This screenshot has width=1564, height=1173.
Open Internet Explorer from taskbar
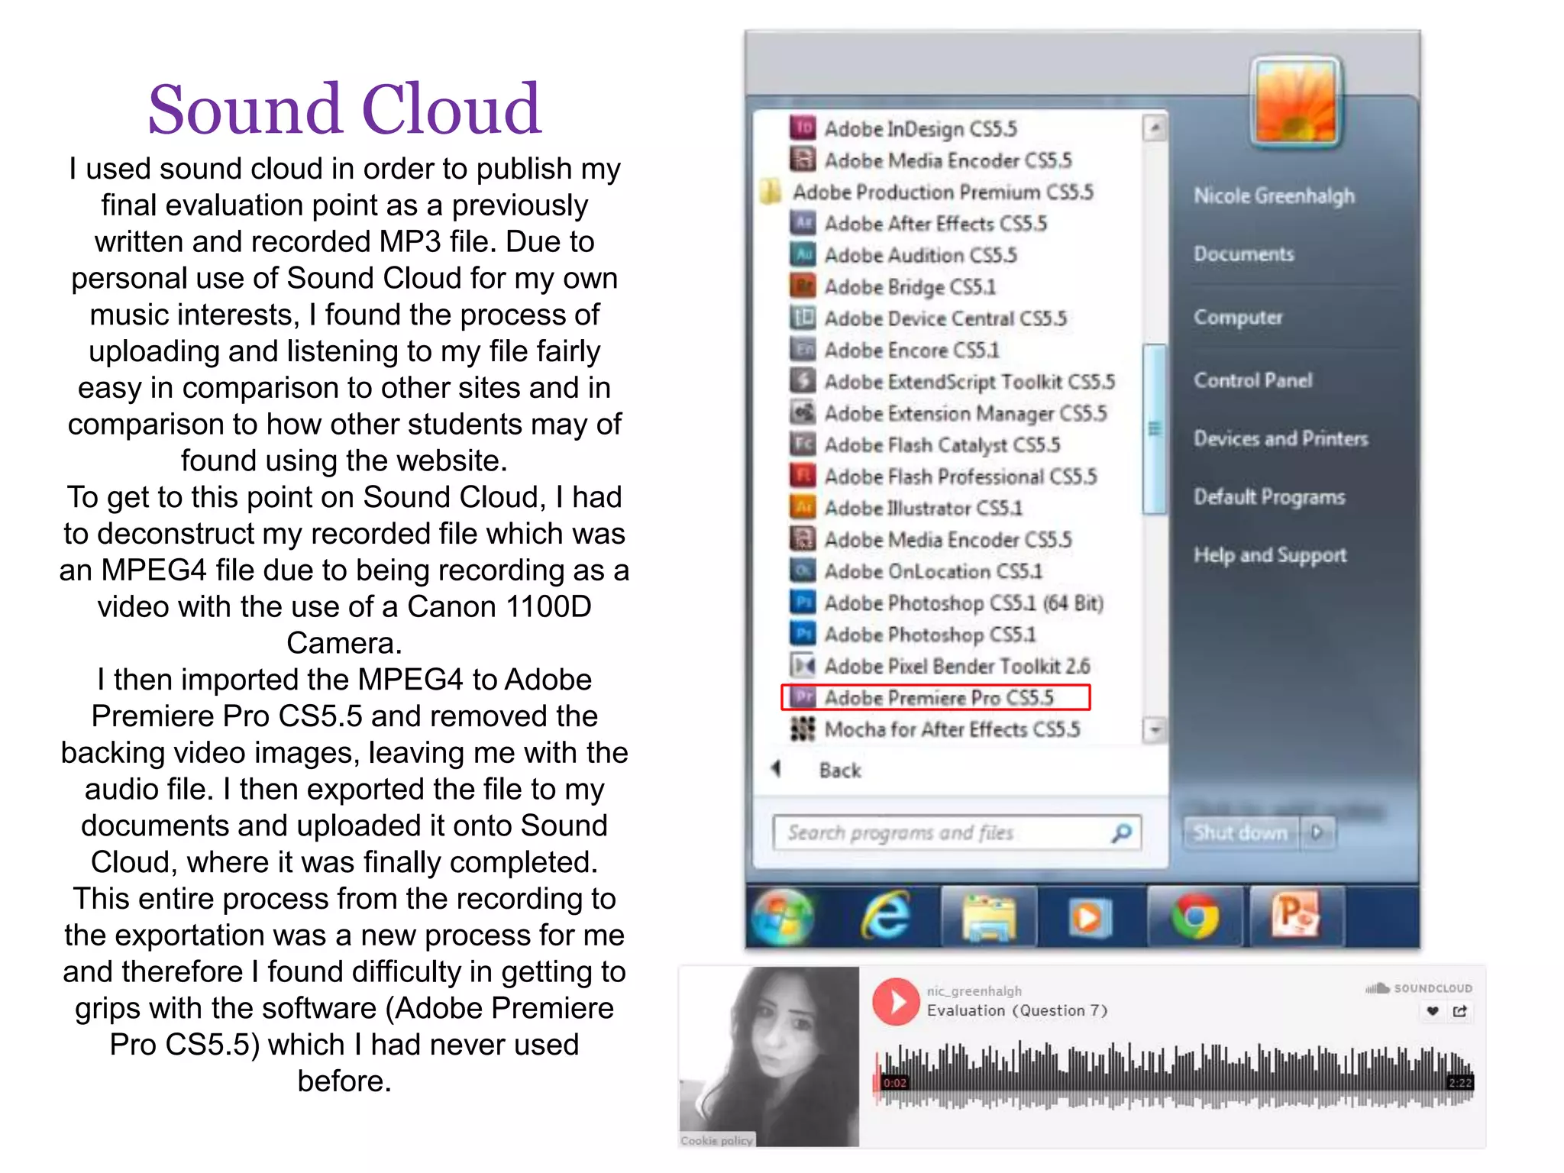886,916
